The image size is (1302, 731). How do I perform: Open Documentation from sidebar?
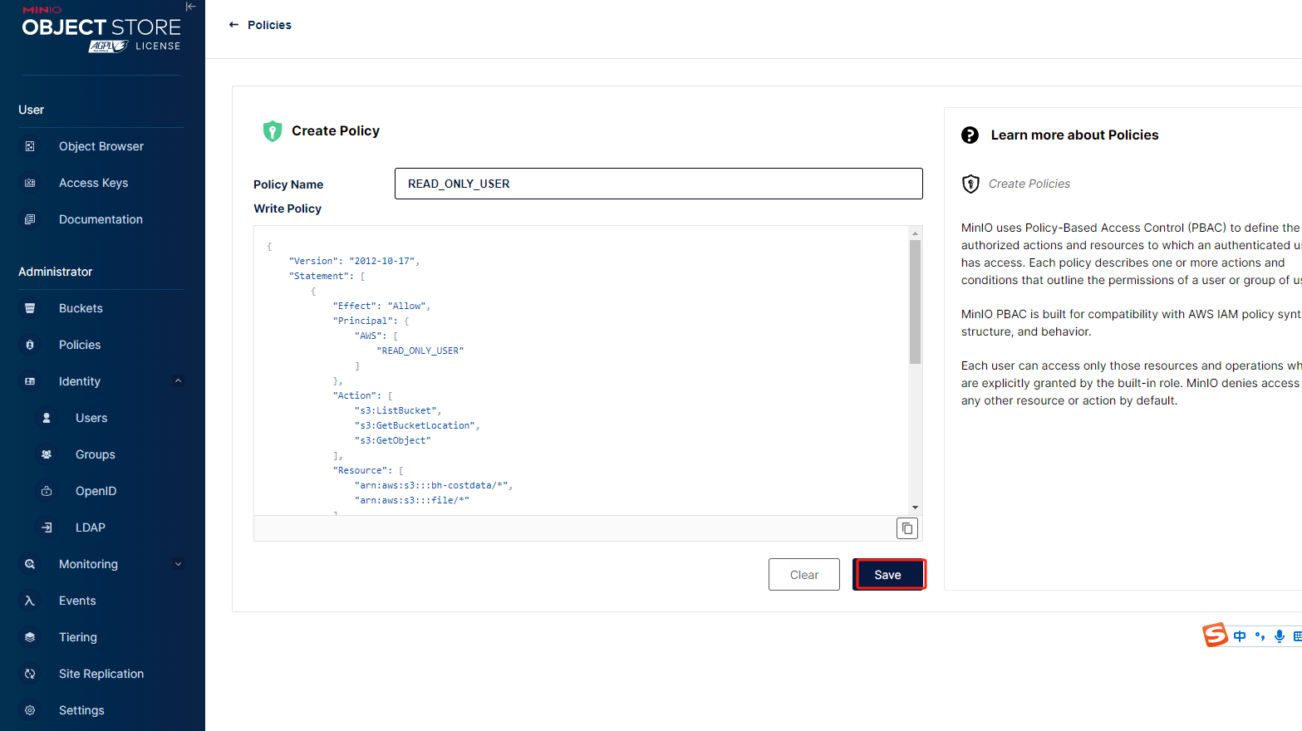click(101, 219)
